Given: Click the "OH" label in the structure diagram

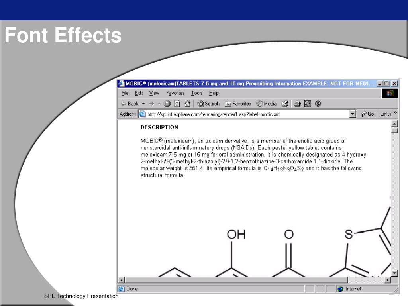Looking at the screenshot, I should [x=236, y=234].
